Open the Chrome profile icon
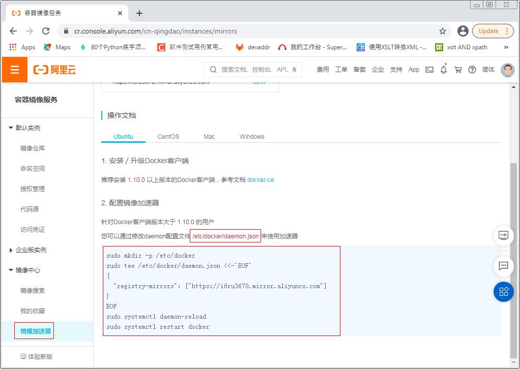The height and width of the screenshot is (369, 520). (463, 31)
